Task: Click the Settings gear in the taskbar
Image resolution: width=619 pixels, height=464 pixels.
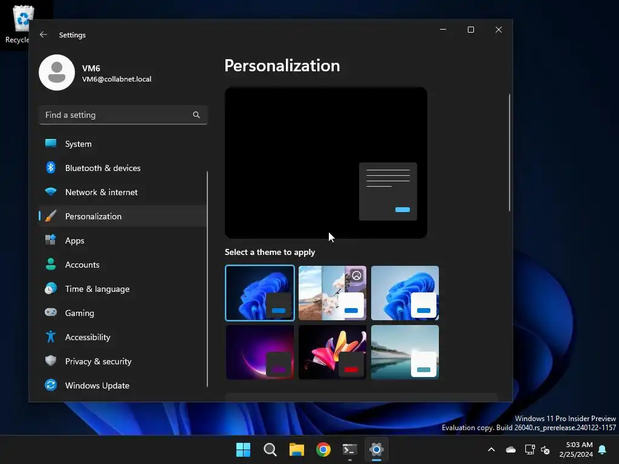Action: click(x=377, y=449)
